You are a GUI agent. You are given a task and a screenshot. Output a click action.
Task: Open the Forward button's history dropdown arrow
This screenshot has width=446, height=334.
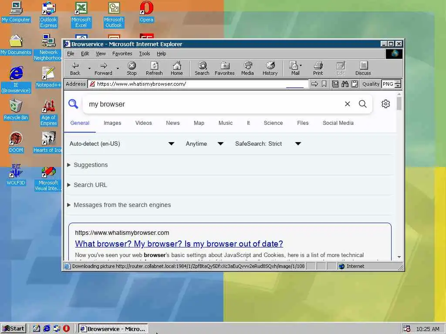[118, 68]
